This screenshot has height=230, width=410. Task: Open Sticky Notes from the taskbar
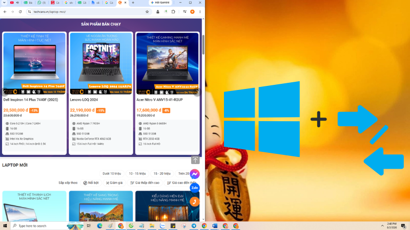tap(173, 226)
